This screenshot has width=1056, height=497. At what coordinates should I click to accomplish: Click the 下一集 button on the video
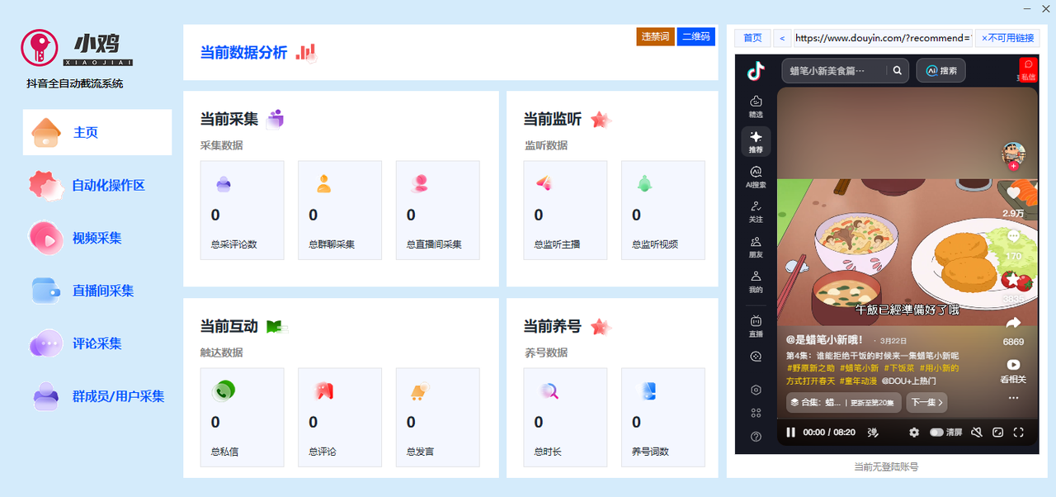coord(929,402)
